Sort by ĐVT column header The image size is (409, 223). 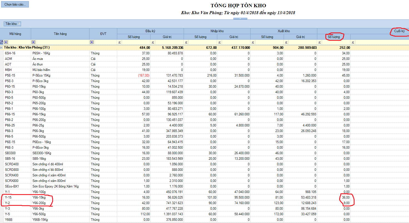(103, 34)
